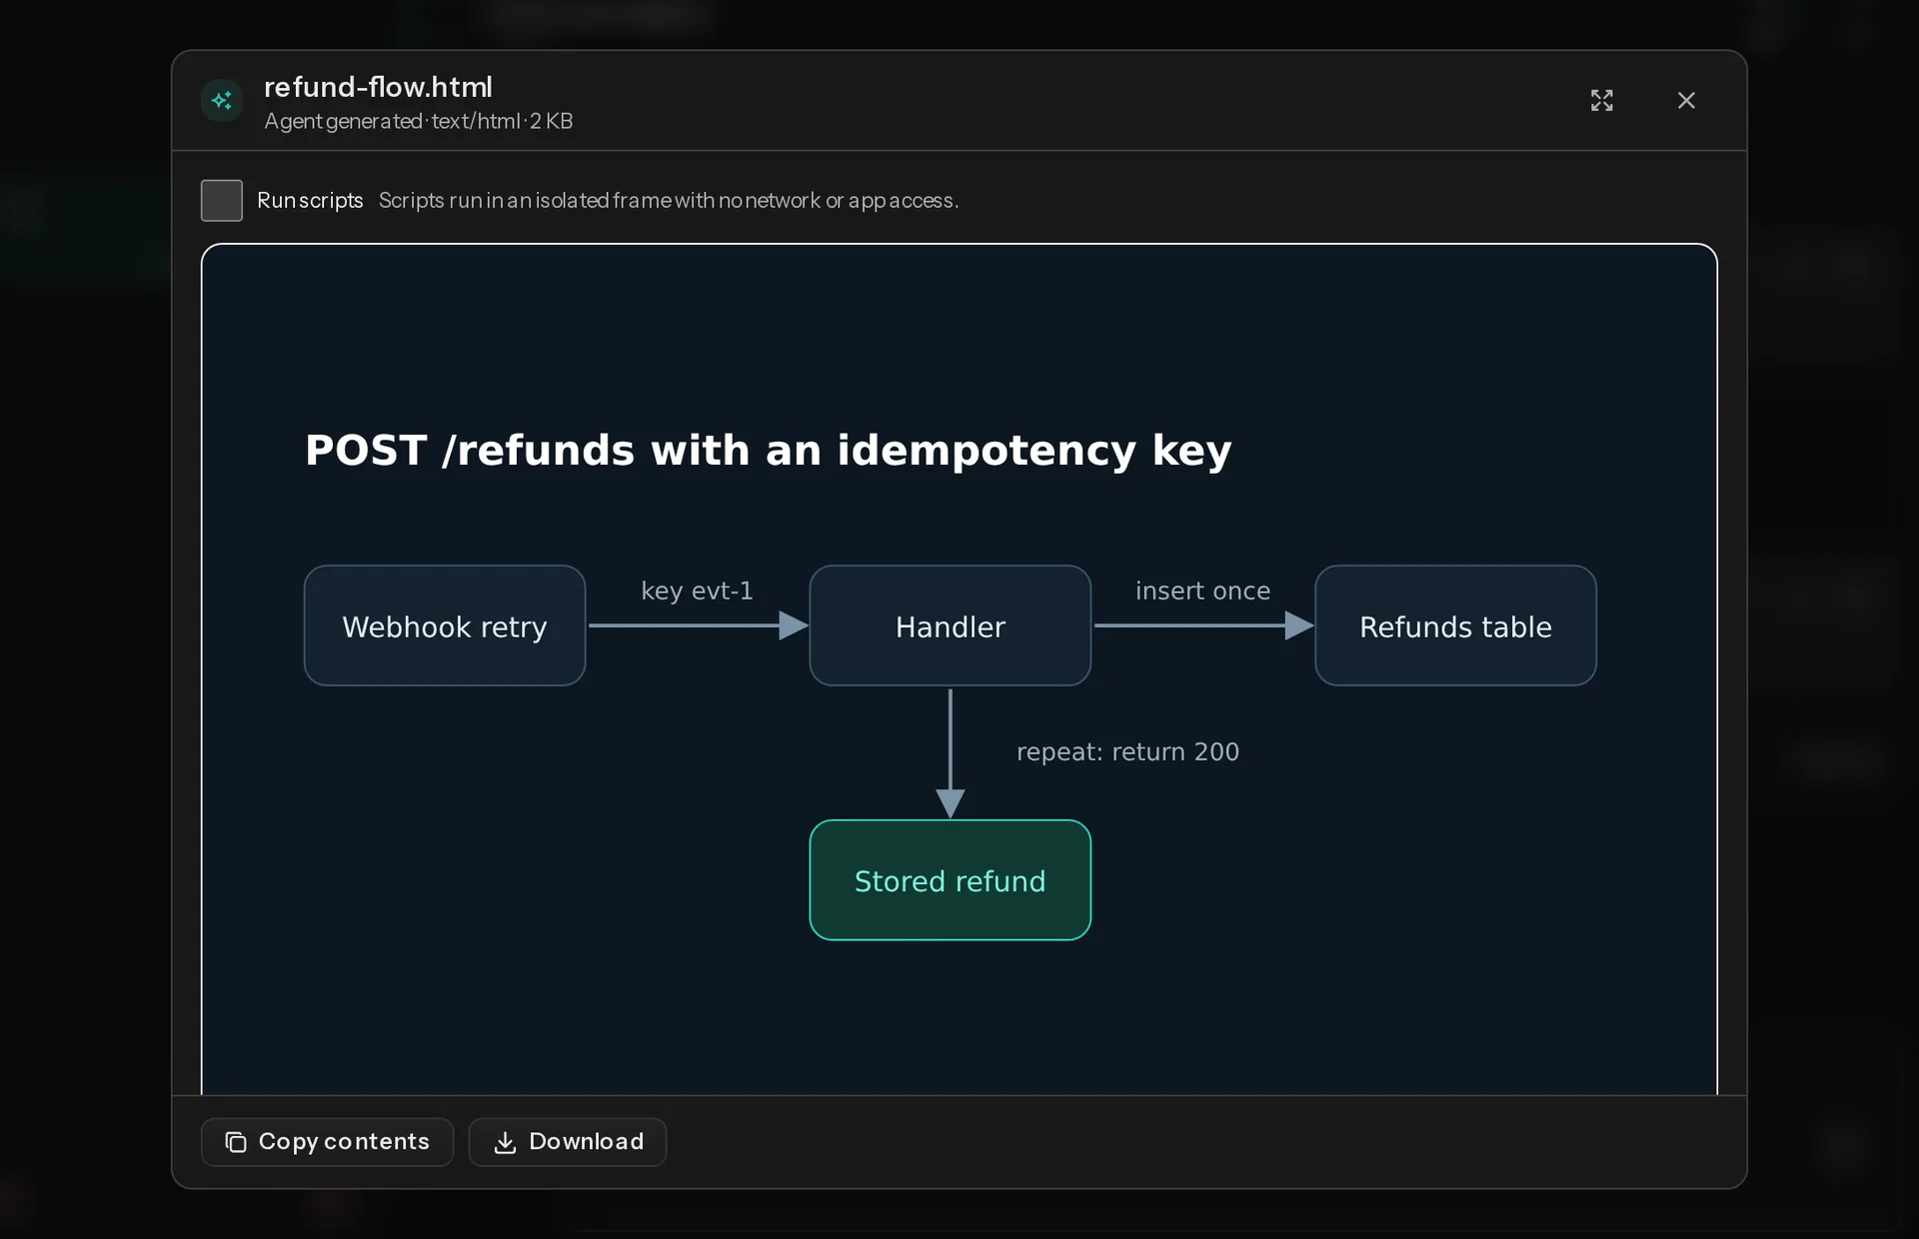Click the refund-flow.html file name title
This screenshot has width=1919, height=1239.
pyautogui.click(x=378, y=87)
